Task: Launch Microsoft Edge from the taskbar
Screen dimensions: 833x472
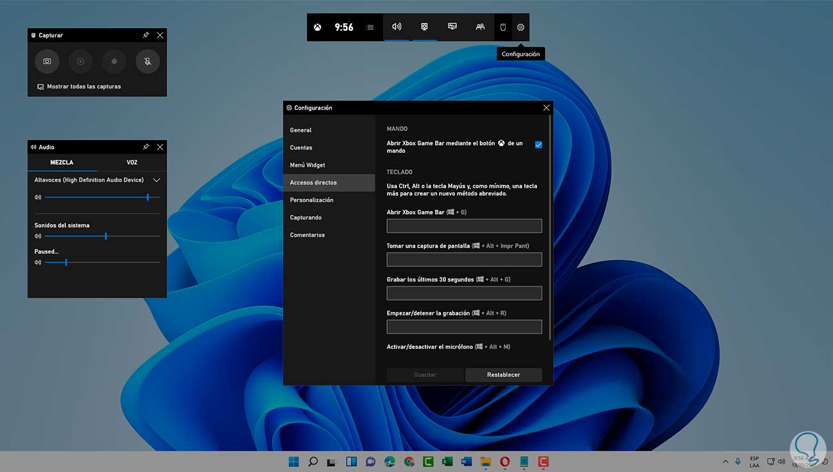Action: (x=390, y=462)
